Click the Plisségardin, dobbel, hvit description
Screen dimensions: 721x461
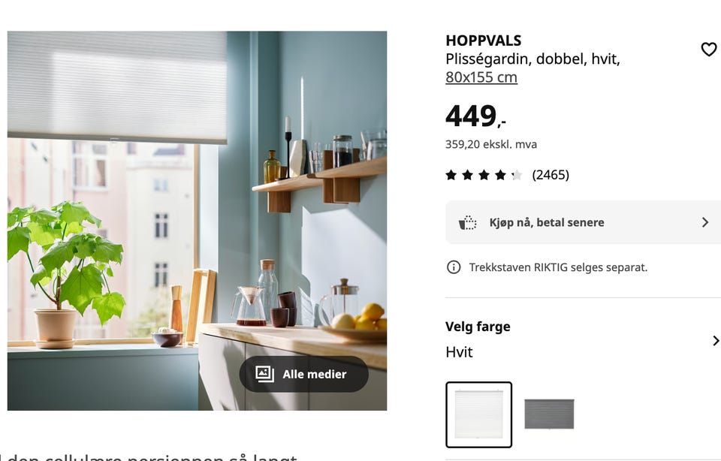tap(533, 59)
